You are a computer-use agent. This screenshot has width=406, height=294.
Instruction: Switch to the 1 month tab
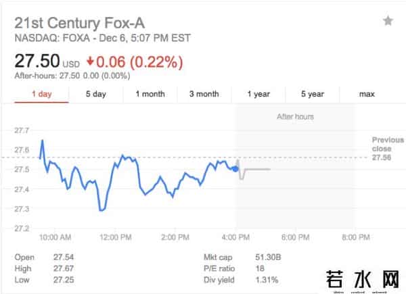(x=150, y=94)
